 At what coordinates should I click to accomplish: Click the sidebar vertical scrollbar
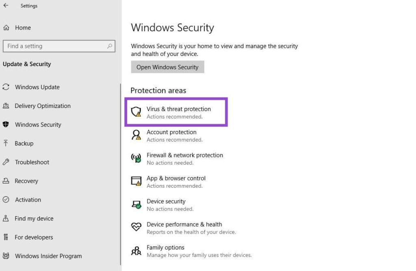coord(120,170)
